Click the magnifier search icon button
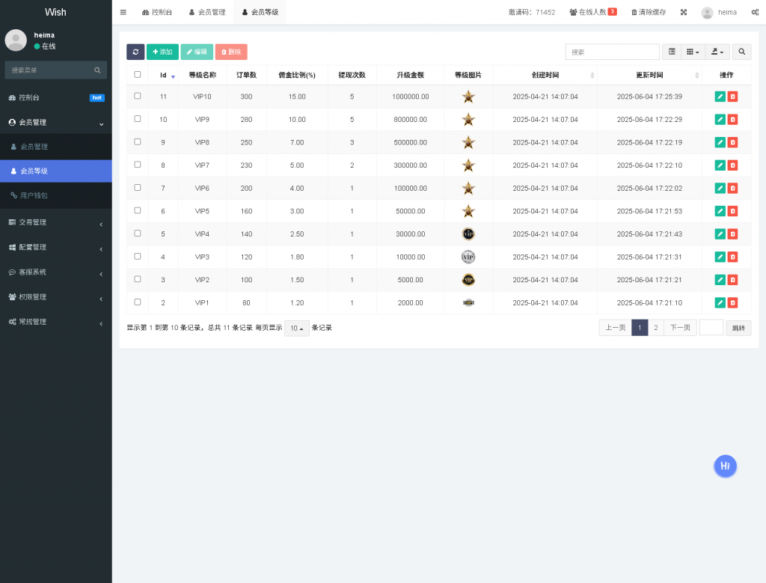766x583 pixels. [741, 52]
